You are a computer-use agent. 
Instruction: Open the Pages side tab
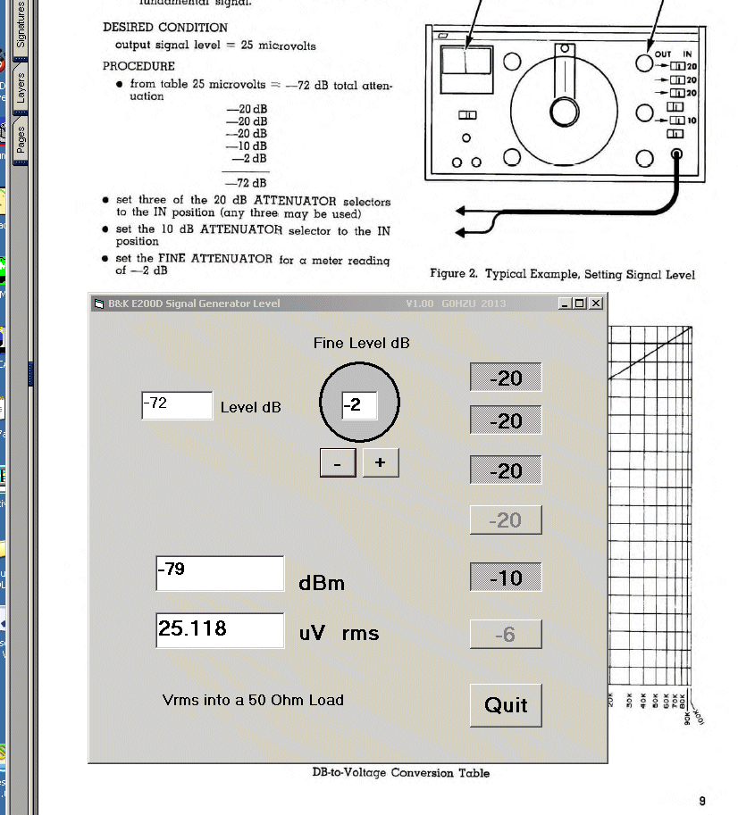click(21, 140)
